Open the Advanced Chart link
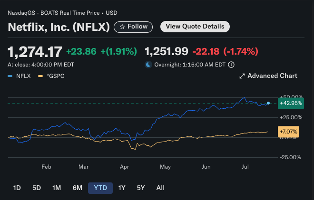This screenshot has width=314, height=200. point(268,76)
